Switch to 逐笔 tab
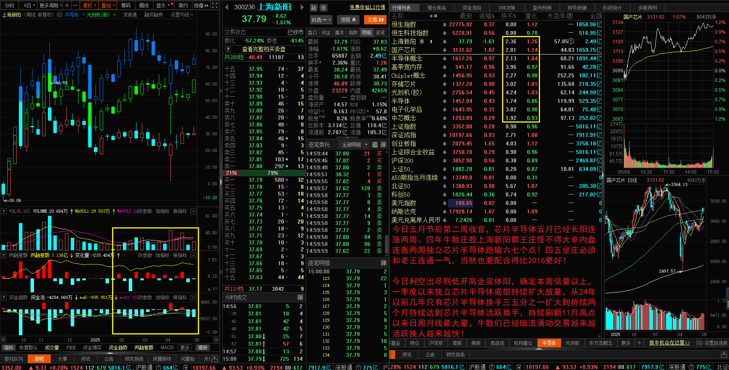This screenshot has height=370, width=729. (x=380, y=32)
